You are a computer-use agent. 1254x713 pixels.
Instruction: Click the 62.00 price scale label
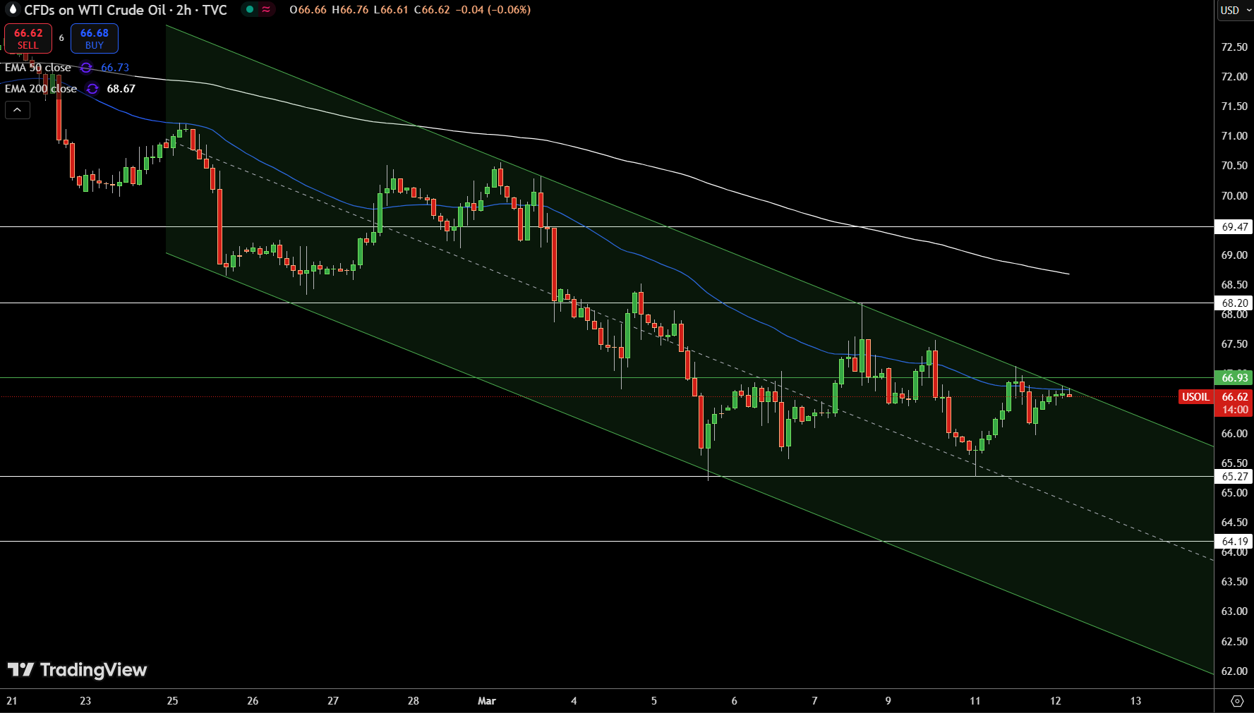click(x=1234, y=671)
